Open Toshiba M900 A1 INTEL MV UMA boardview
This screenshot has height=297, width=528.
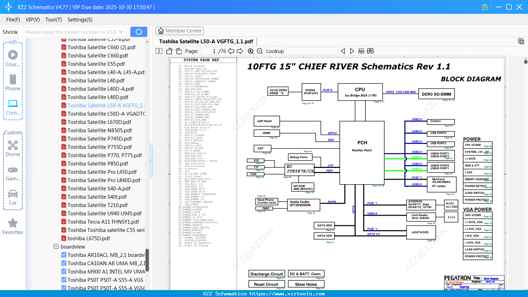pos(106,272)
